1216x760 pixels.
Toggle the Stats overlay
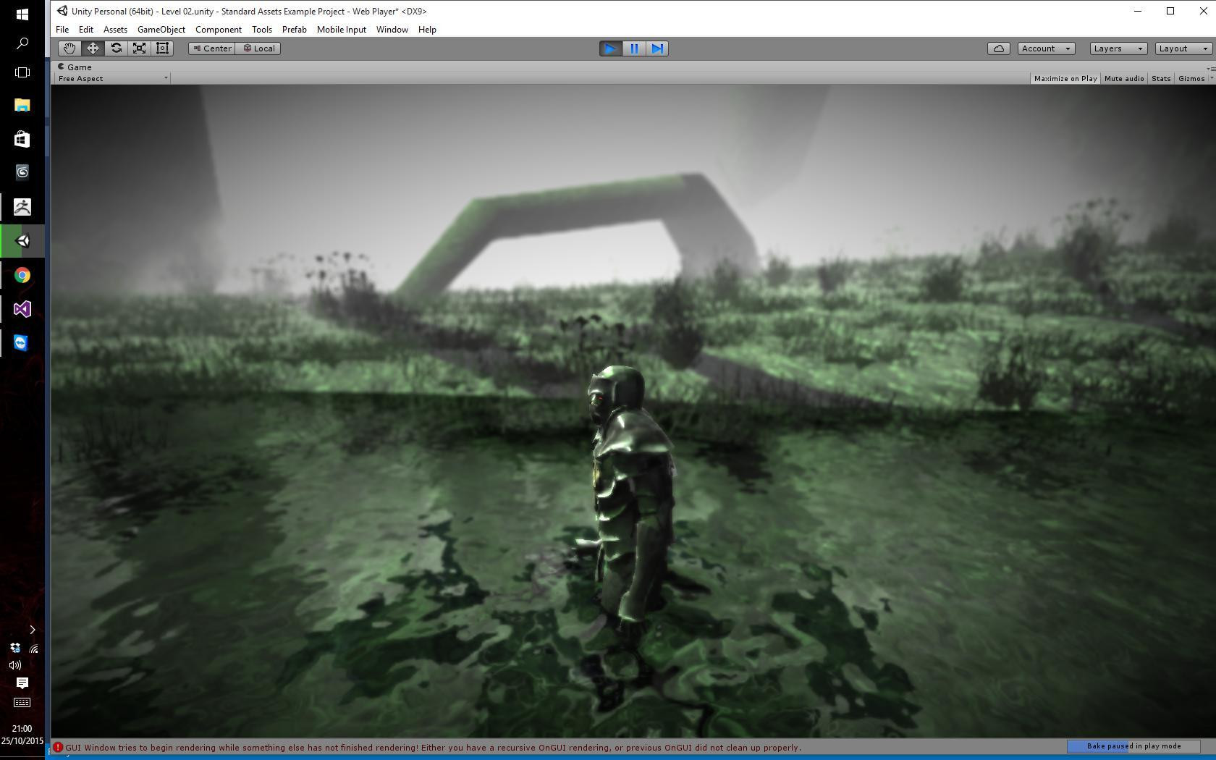[x=1161, y=78]
